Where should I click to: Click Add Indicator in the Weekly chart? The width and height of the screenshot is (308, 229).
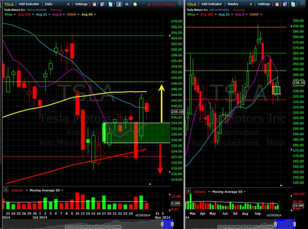212,4
